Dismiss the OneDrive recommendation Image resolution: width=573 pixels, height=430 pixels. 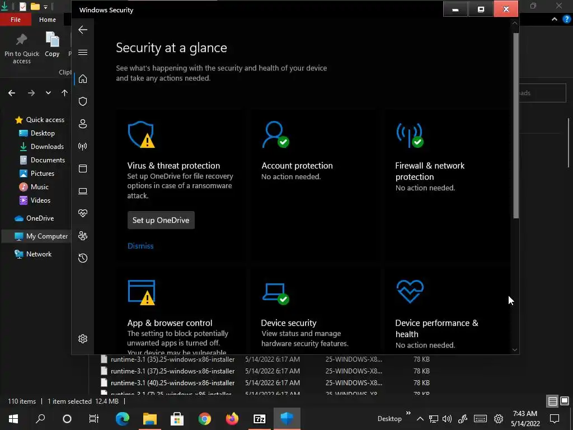click(x=140, y=246)
